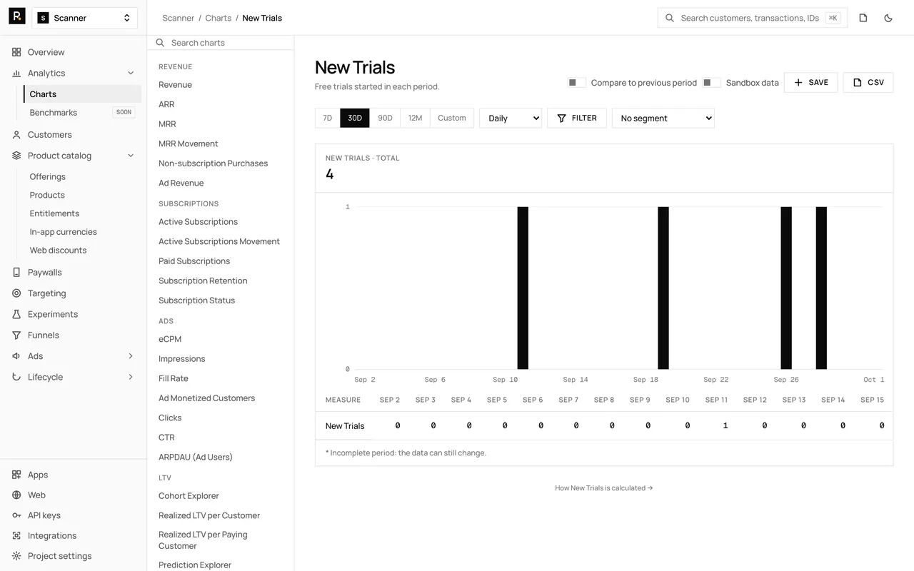
Task: Click the Search charts input field
Action: pos(221,43)
